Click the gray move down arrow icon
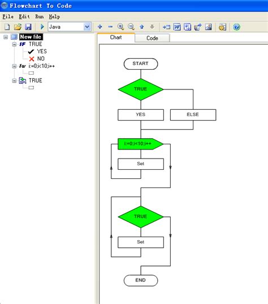 tap(152, 27)
